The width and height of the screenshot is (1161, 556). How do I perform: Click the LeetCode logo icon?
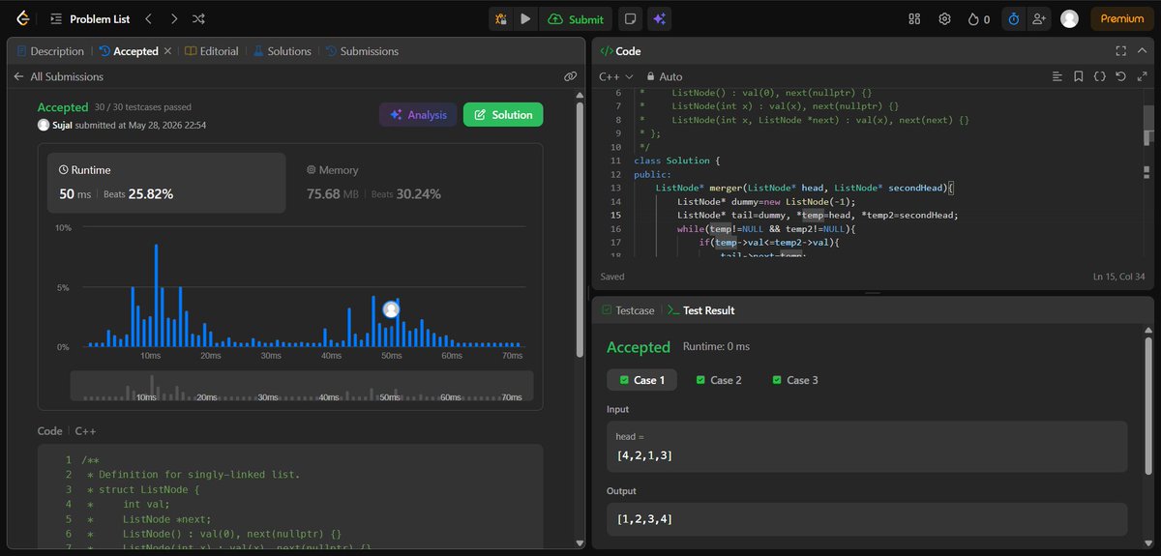(22, 18)
